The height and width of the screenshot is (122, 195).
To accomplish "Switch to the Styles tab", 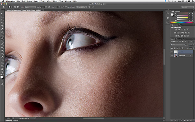I will pos(181,25).
